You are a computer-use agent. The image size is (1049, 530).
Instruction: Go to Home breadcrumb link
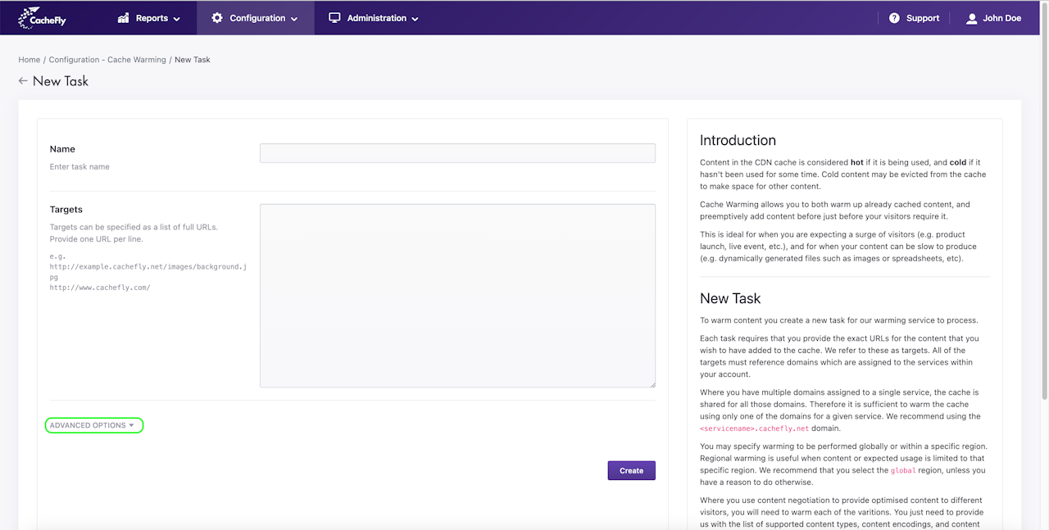[30, 60]
